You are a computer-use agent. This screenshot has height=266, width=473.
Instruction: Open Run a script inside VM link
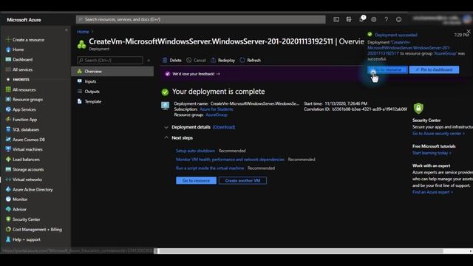[210, 168]
